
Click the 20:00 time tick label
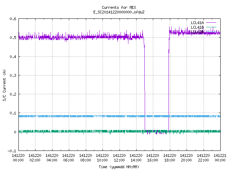pos(187,160)
